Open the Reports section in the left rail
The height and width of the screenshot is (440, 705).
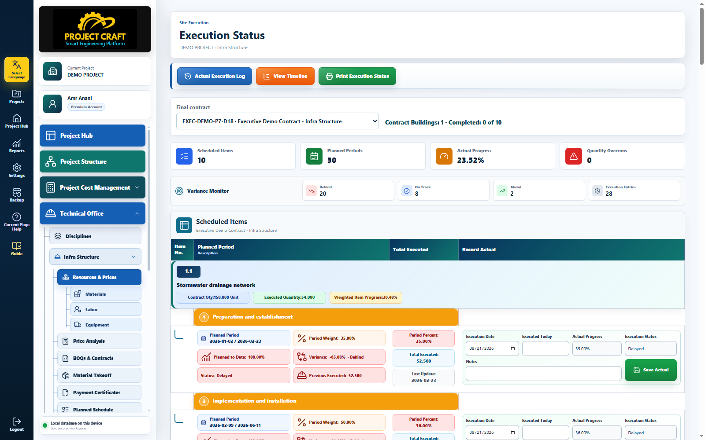[x=17, y=146]
